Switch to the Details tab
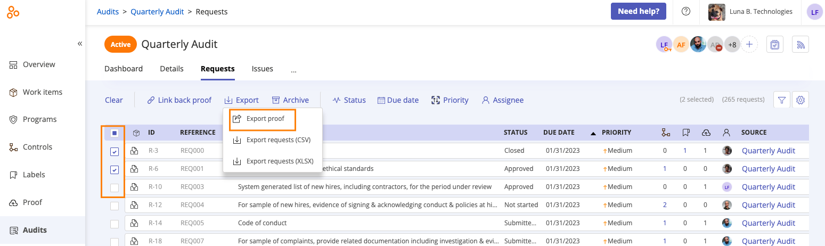Image resolution: width=825 pixels, height=246 pixels. click(171, 69)
